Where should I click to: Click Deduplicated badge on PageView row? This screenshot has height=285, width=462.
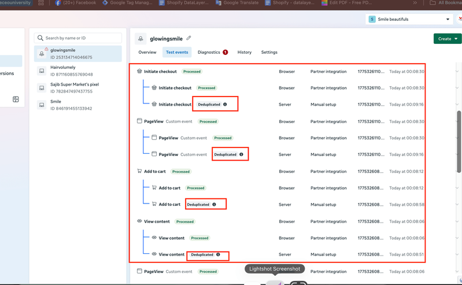click(x=225, y=154)
